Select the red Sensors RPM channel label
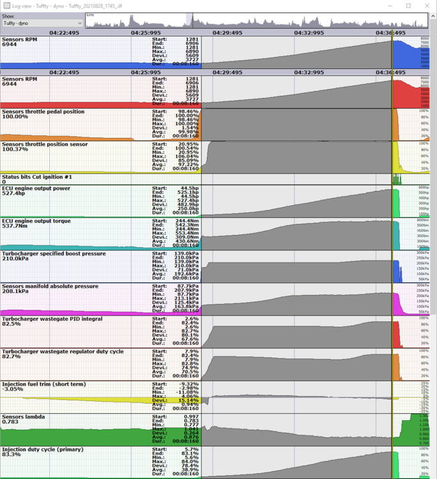Viewport: 437px width, 479px height. (20, 79)
